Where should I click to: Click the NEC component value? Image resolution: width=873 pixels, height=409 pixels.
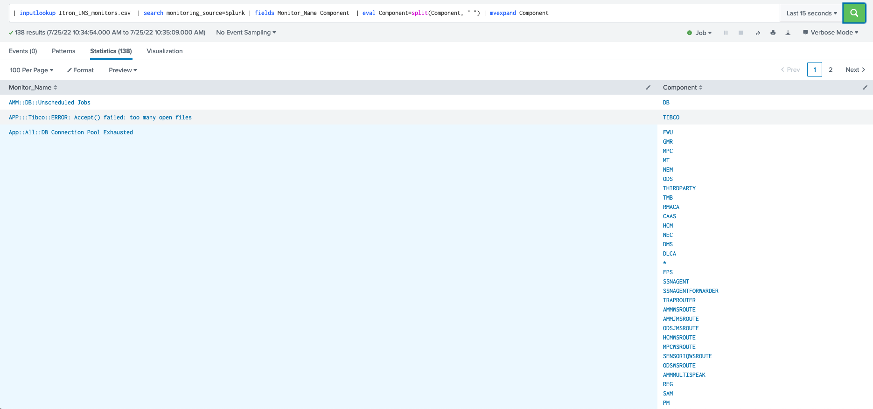point(668,235)
